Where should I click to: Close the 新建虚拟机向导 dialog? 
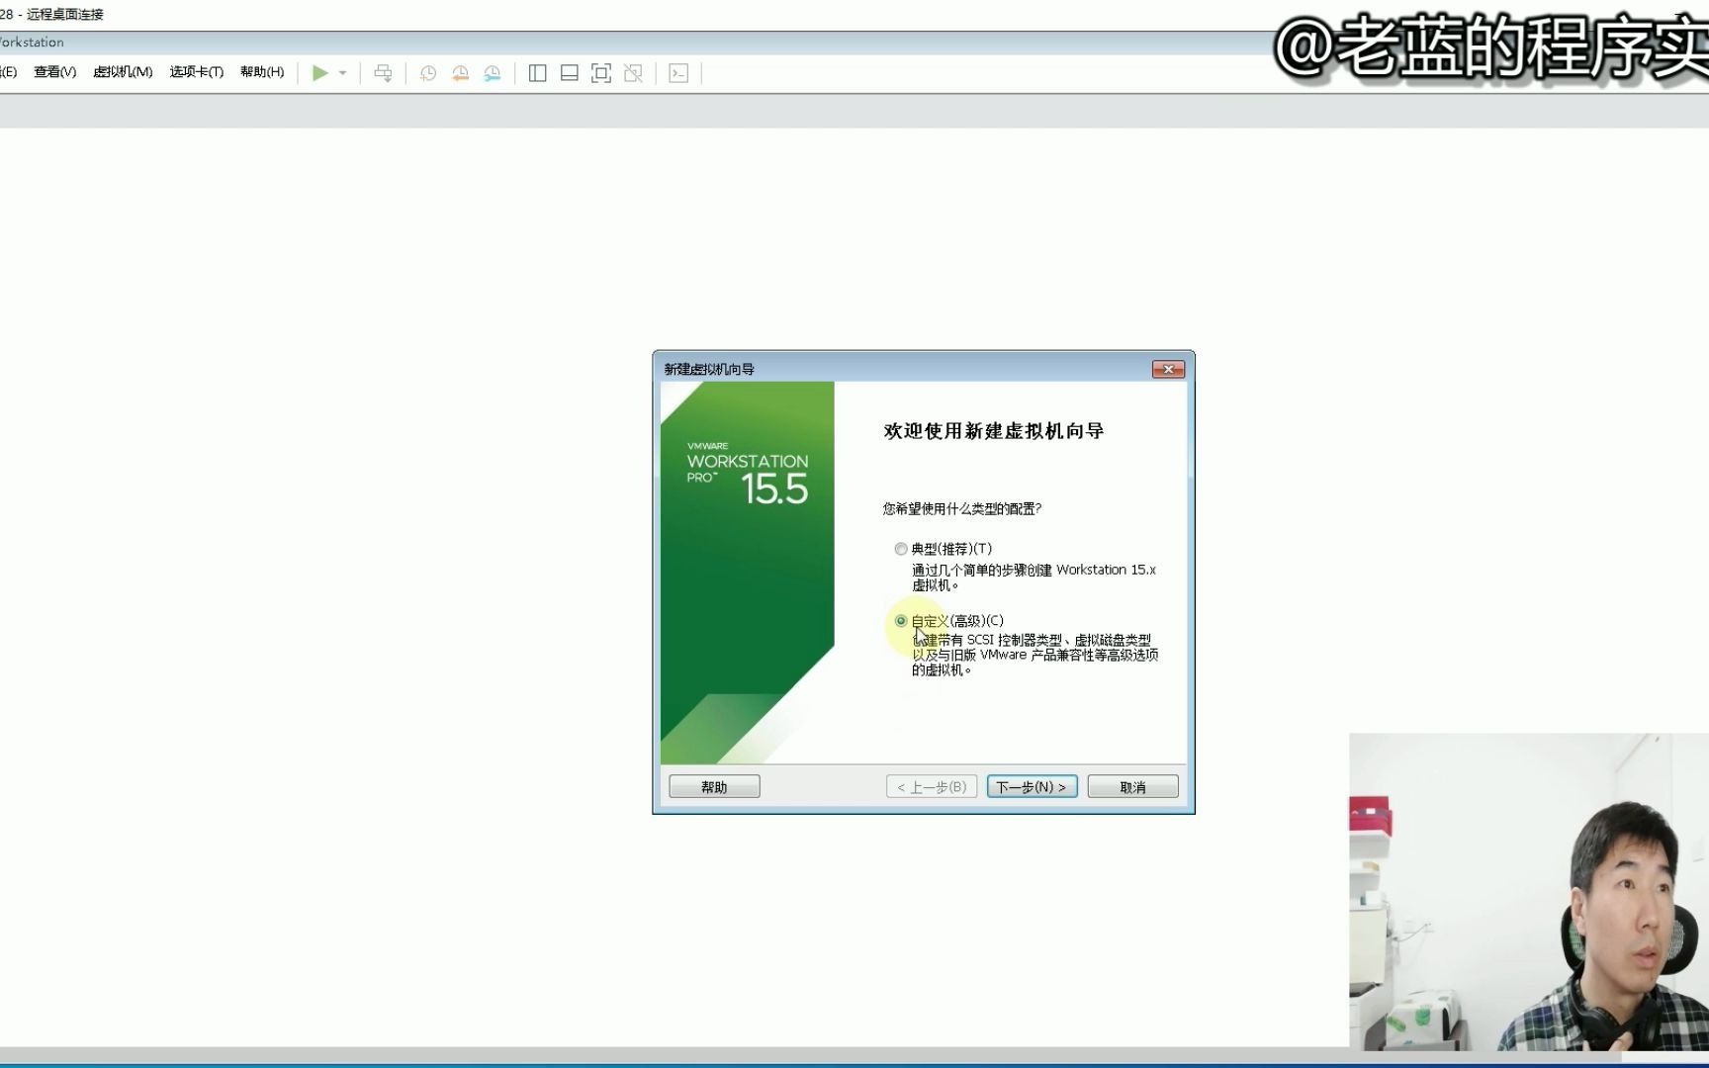coord(1168,369)
